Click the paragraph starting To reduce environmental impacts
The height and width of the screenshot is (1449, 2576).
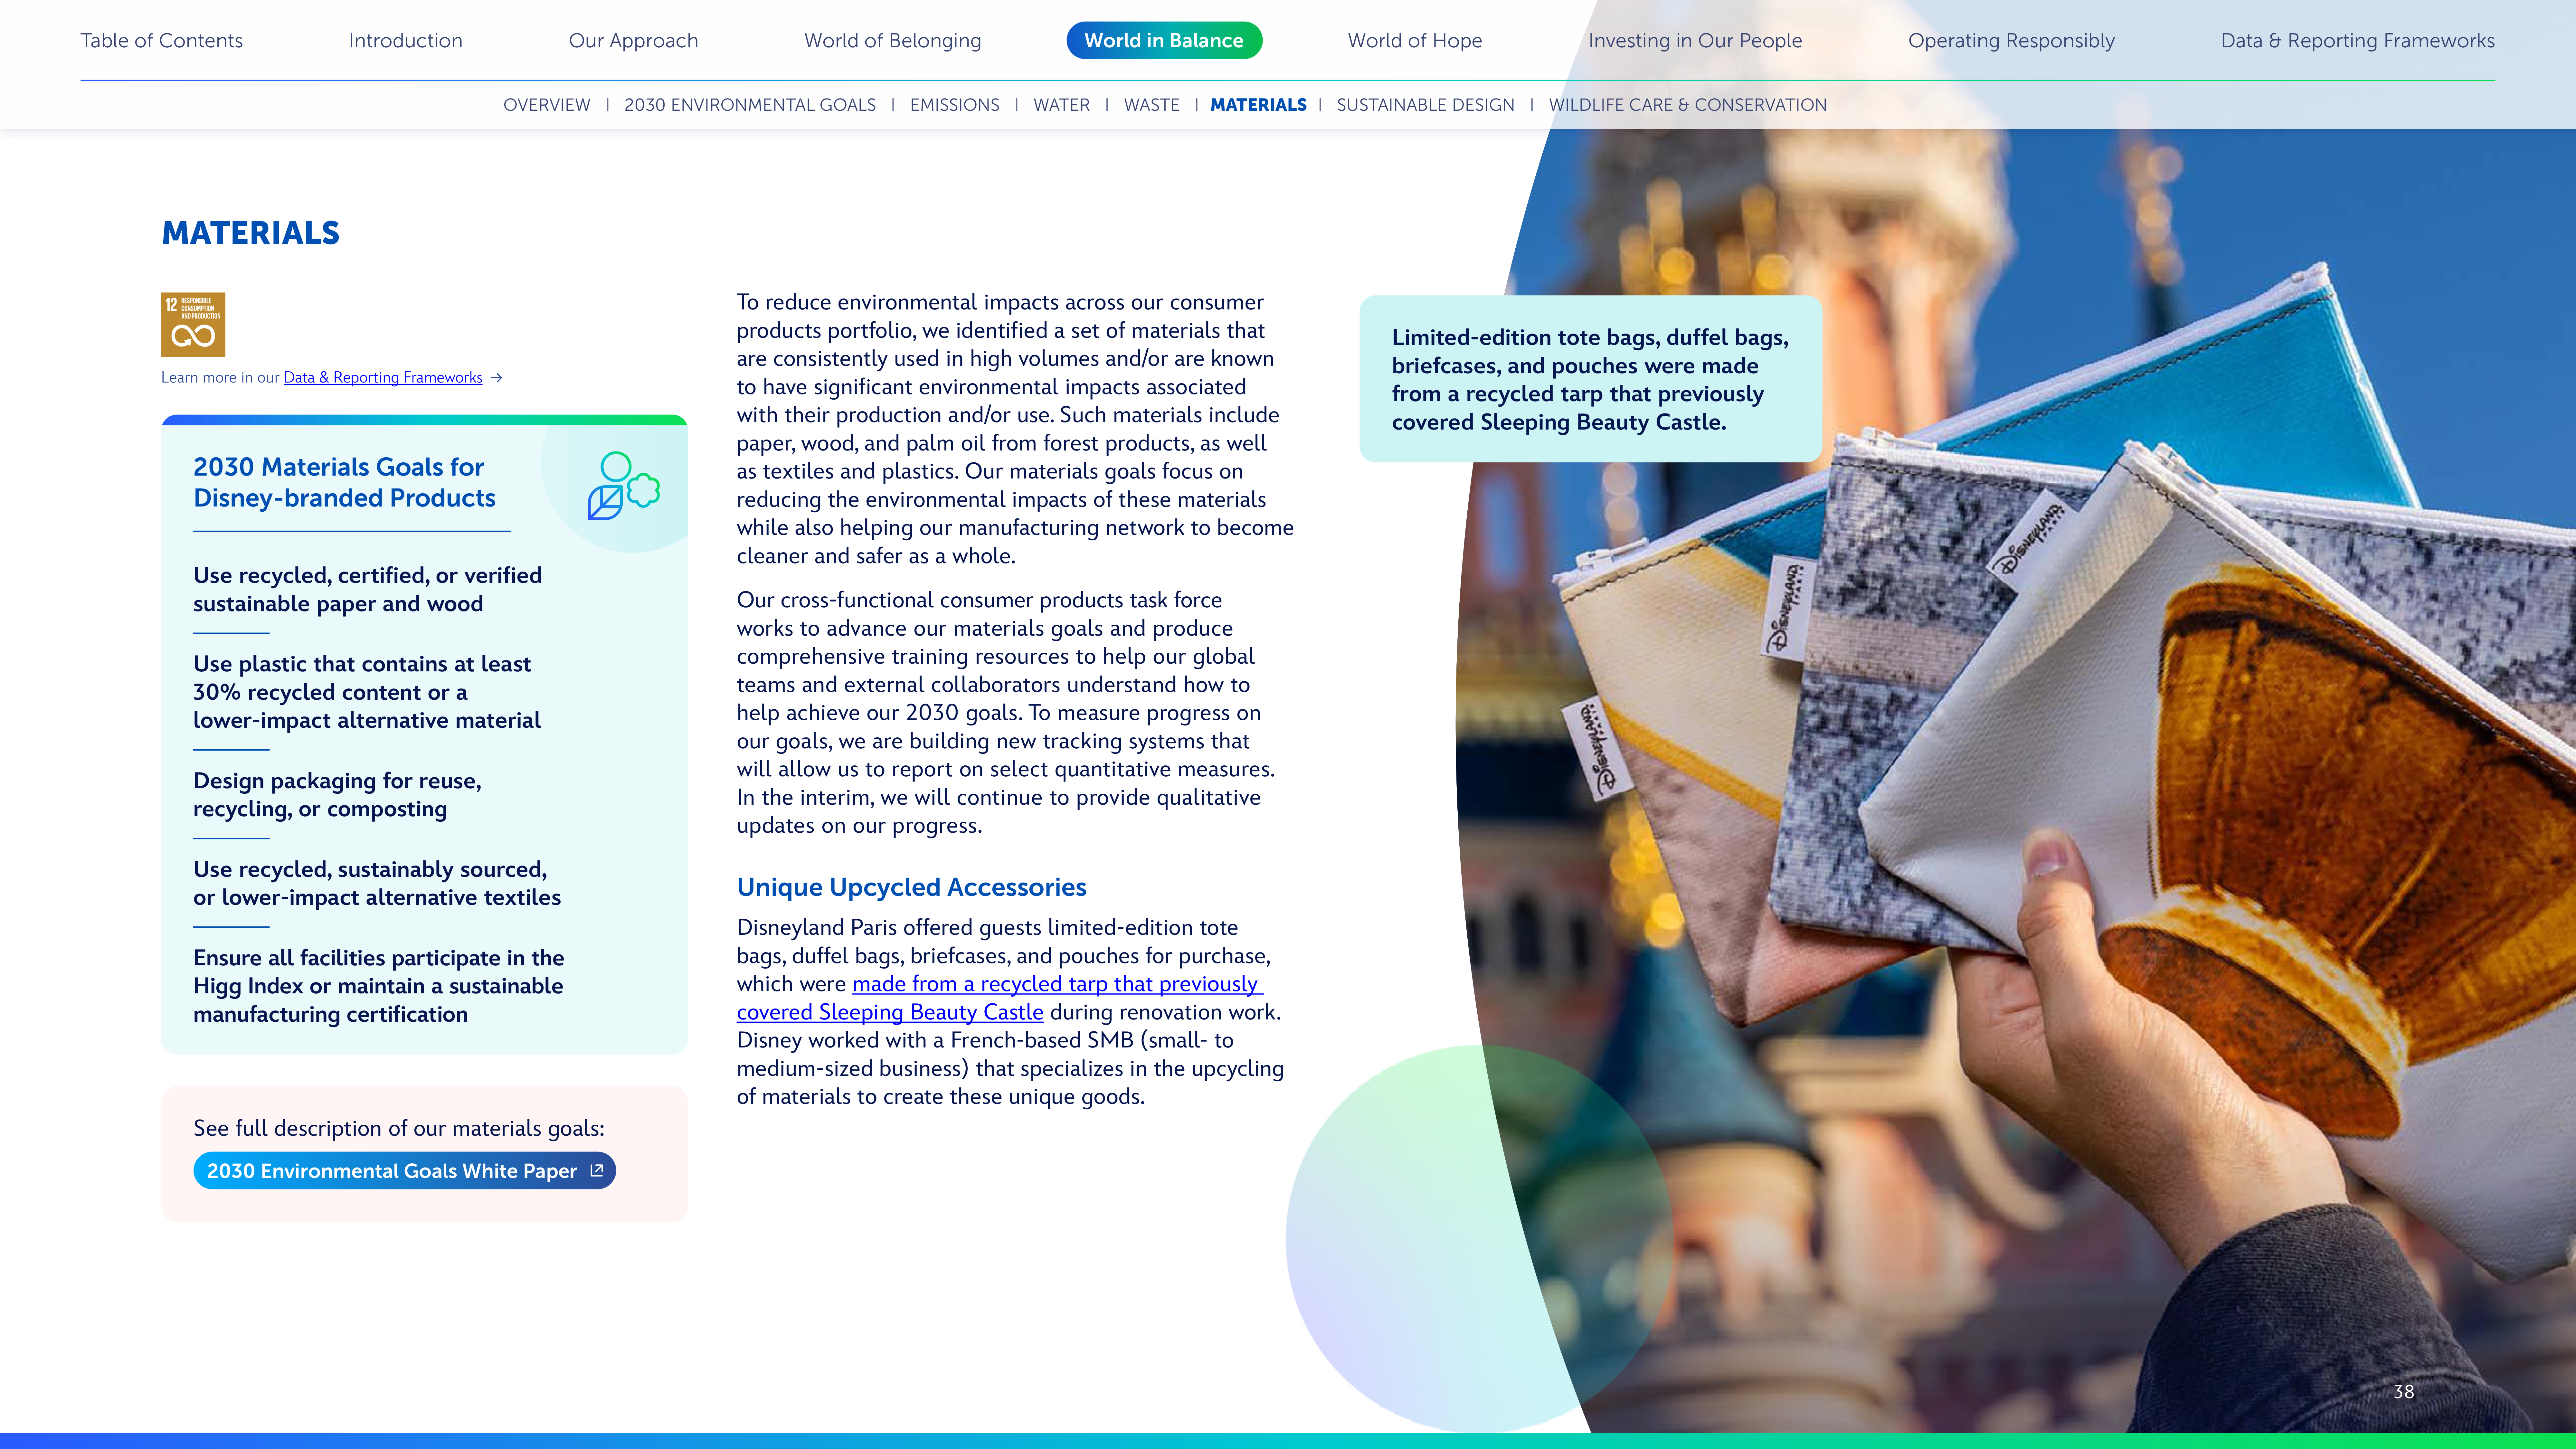tap(1015, 429)
